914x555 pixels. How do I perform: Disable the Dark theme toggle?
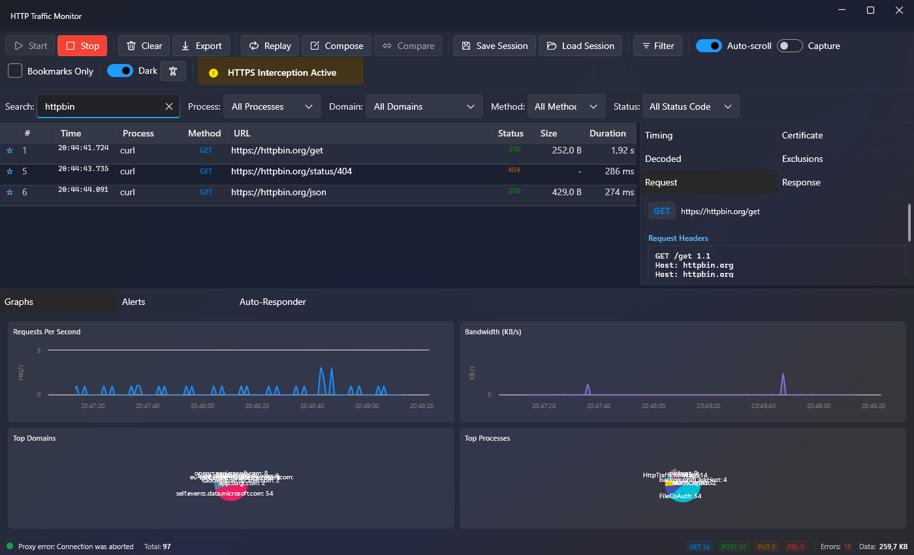[x=120, y=71]
